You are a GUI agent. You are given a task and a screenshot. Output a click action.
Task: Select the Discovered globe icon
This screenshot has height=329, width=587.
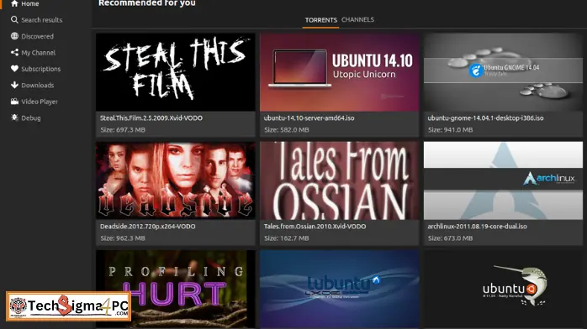[14, 36]
